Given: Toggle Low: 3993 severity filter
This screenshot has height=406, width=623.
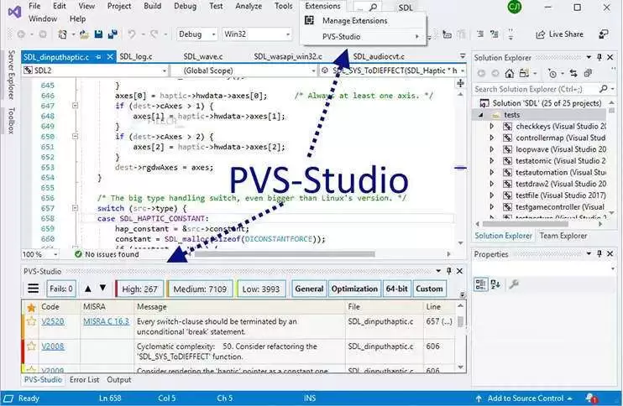Looking at the screenshot, I should tap(261, 289).
